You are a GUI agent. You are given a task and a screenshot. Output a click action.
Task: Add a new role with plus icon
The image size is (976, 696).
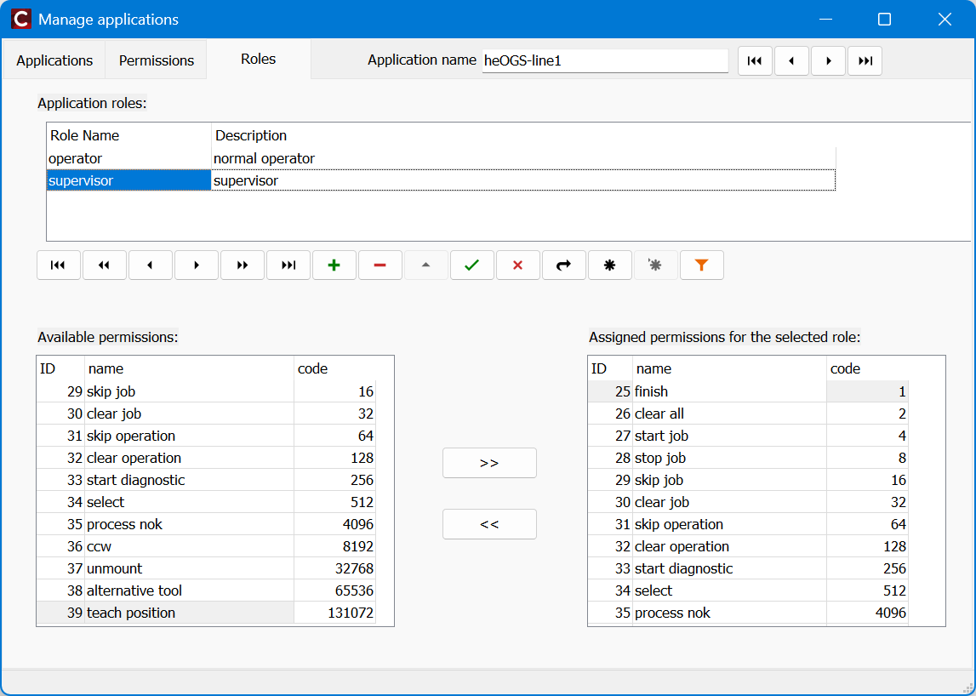tap(334, 265)
